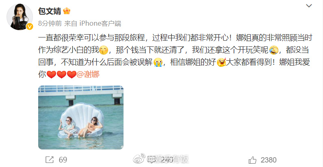Click the gold crown membership icon
This screenshot has height=167, width=323.
(67, 11)
